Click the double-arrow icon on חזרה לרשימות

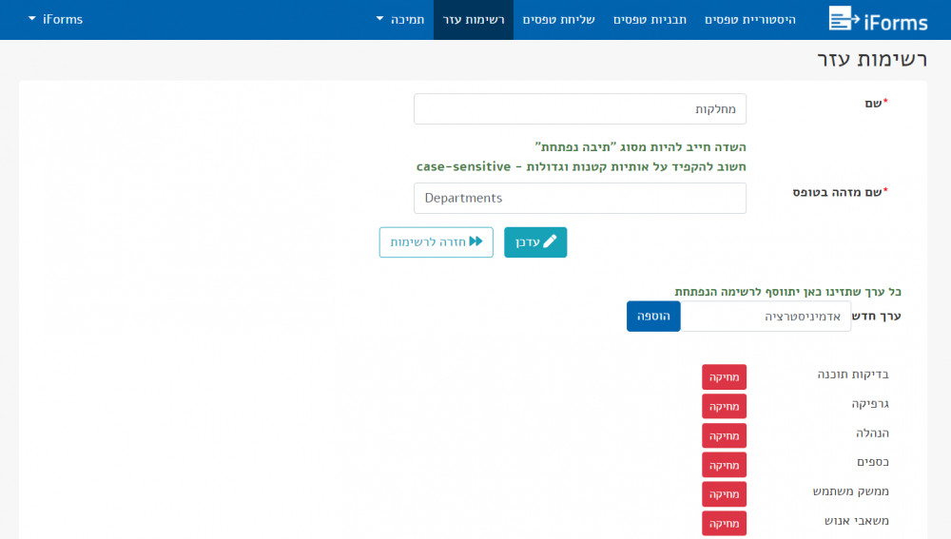[475, 242]
